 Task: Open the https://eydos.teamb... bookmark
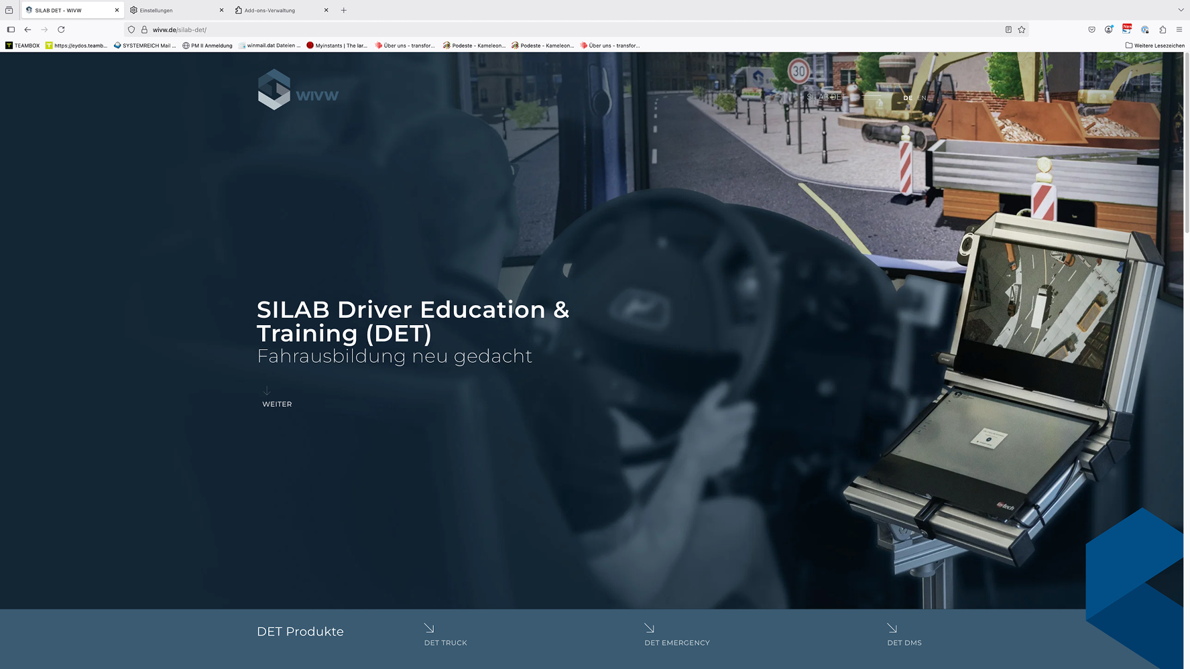(76, 46)
